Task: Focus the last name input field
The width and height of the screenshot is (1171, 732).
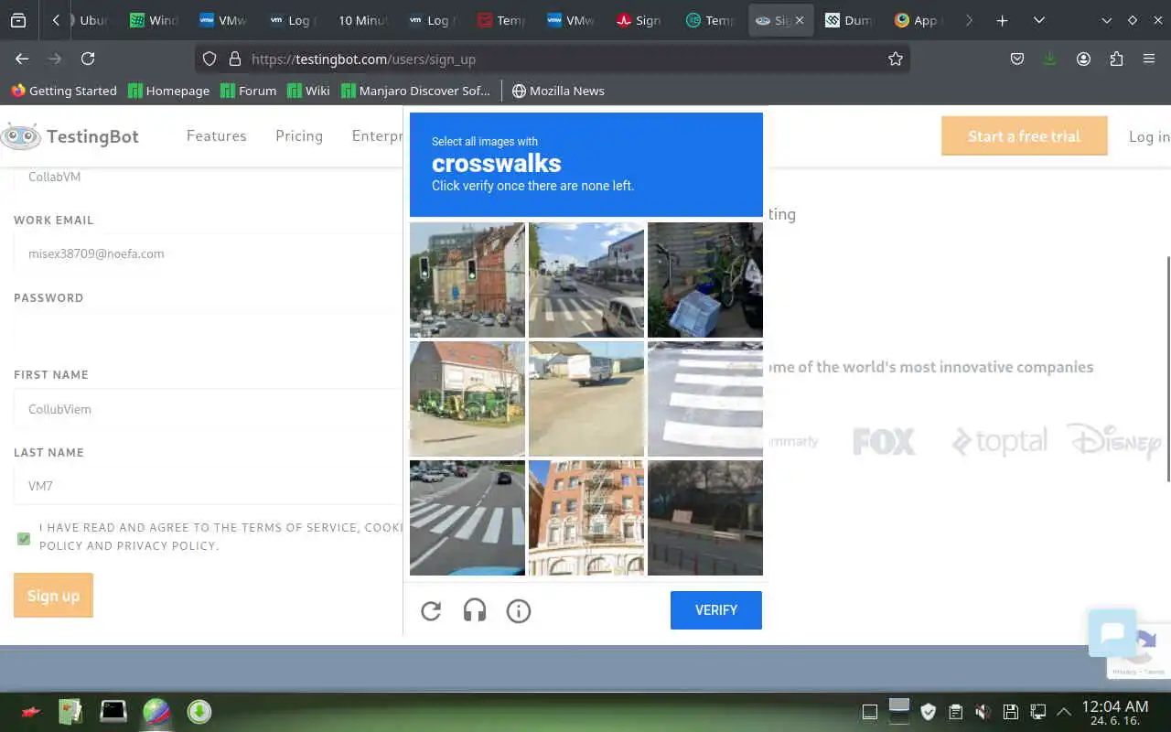Action: click(208, 486)
